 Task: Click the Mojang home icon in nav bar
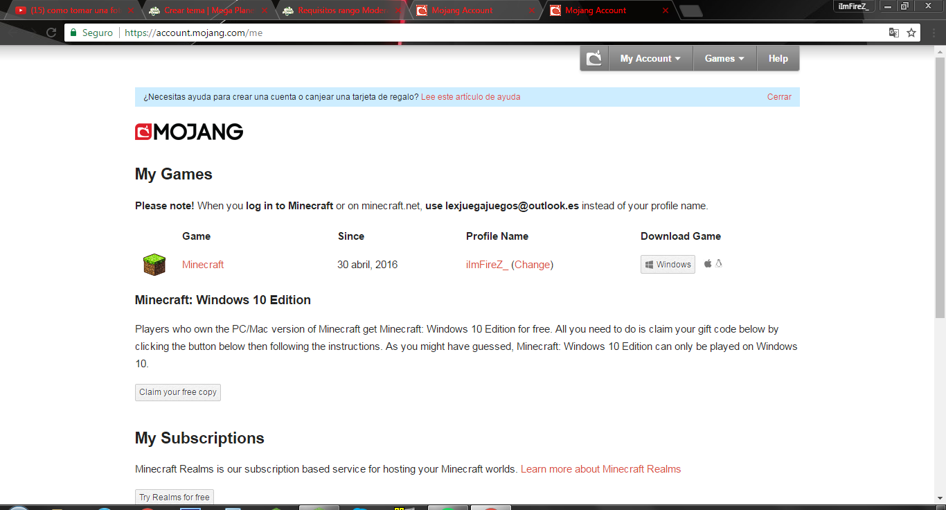[594, 58]
